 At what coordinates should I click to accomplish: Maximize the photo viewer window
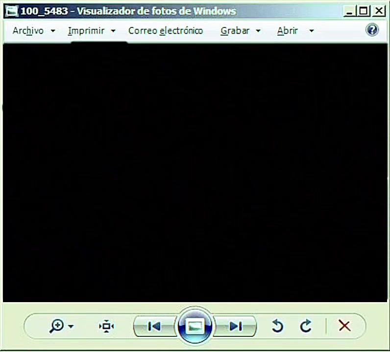pyautogui.click(x=364, y=11)
